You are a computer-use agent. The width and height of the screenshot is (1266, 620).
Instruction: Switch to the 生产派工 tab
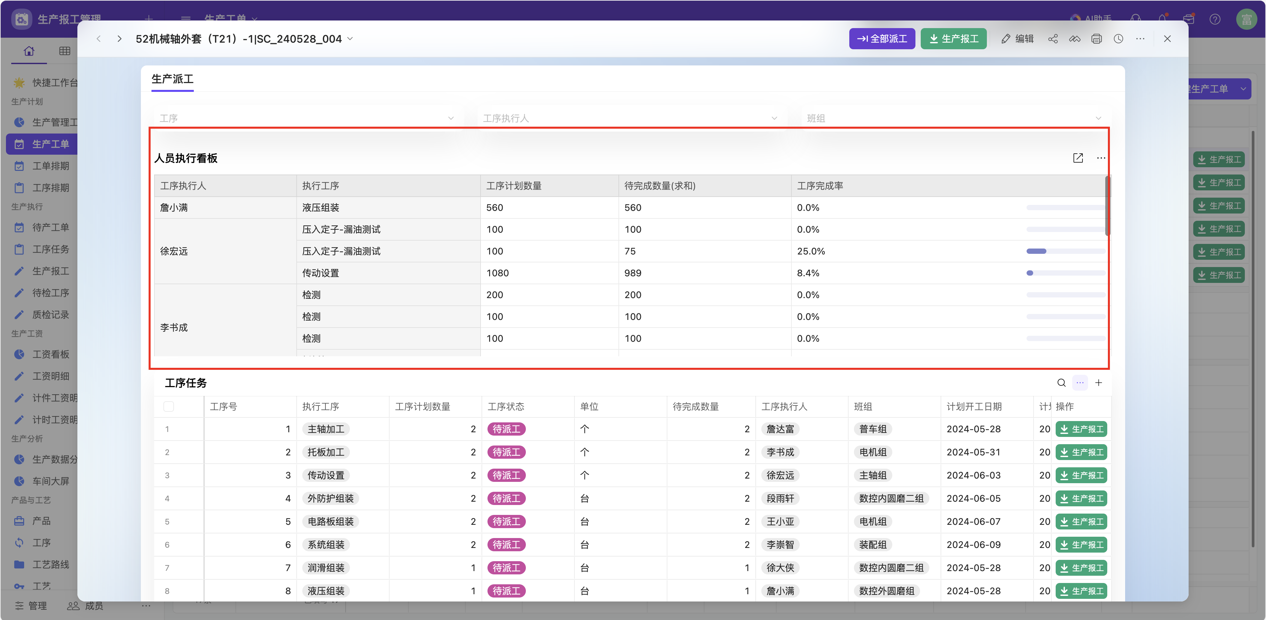click(173, 79)
